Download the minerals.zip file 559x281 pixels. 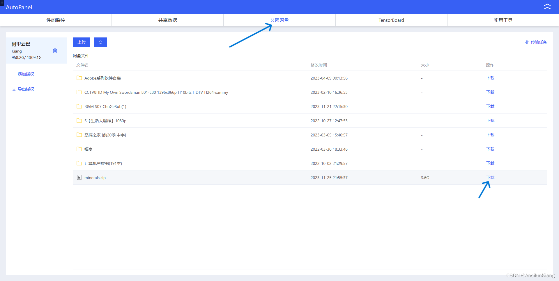click(490, 177)
